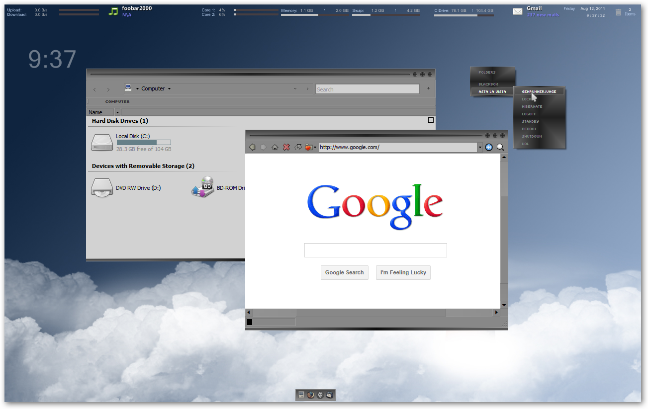The width and height of the screenshot is (648, 409).
Task: Click the explorer Search field
Action: tap(368, 89)
